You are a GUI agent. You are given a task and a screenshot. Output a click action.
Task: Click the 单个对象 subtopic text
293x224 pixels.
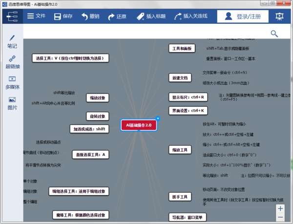(30, 181)
